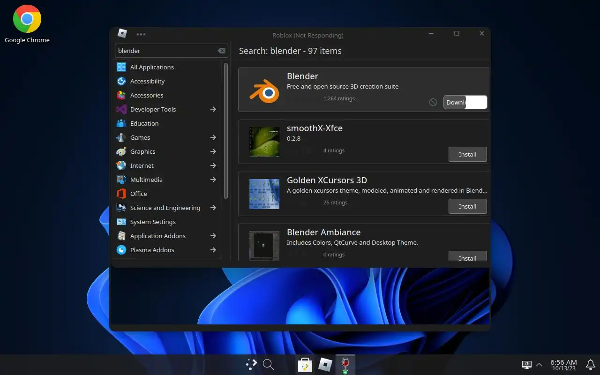Expand Internet subcategories arrow

pyautogui.click(x=213, y=165)
